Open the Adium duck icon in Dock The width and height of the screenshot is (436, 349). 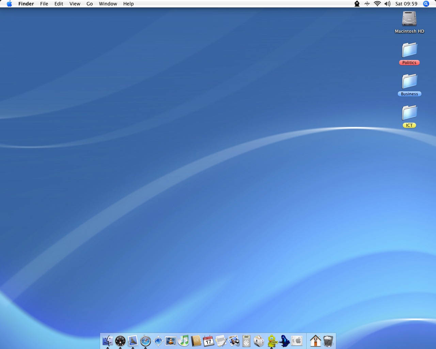[x=272, y=340]
